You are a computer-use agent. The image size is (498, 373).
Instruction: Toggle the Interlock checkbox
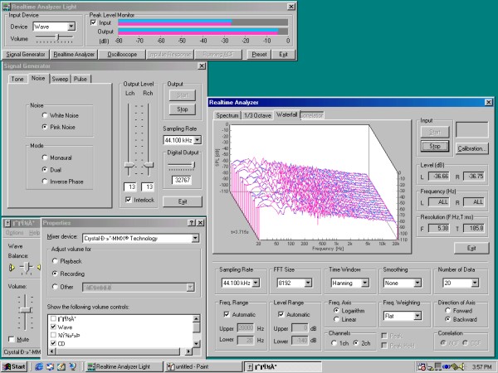[129, 200]
